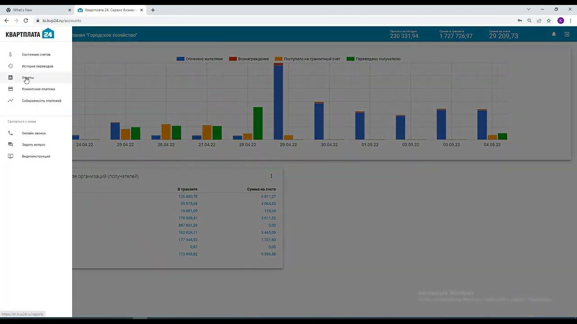Click the browser forward arrow

(x=16, y=21)
